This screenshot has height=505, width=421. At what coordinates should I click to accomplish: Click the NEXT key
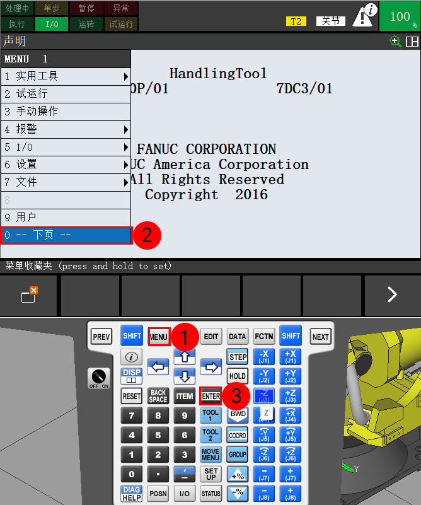pyautogui.click(x=321, y=337)
